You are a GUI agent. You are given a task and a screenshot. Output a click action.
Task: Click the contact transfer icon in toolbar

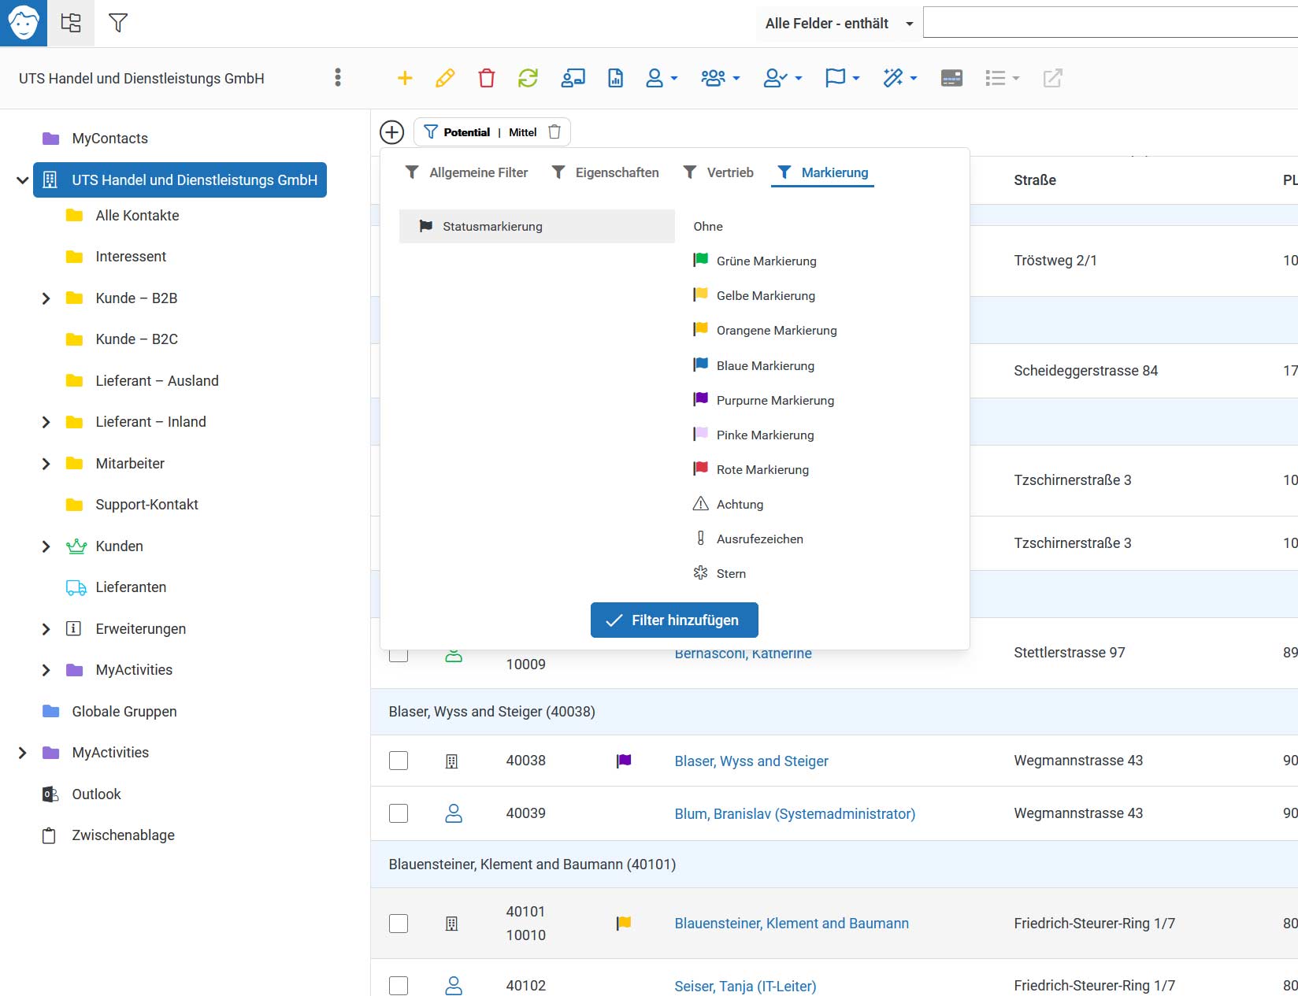pos(573,78)
